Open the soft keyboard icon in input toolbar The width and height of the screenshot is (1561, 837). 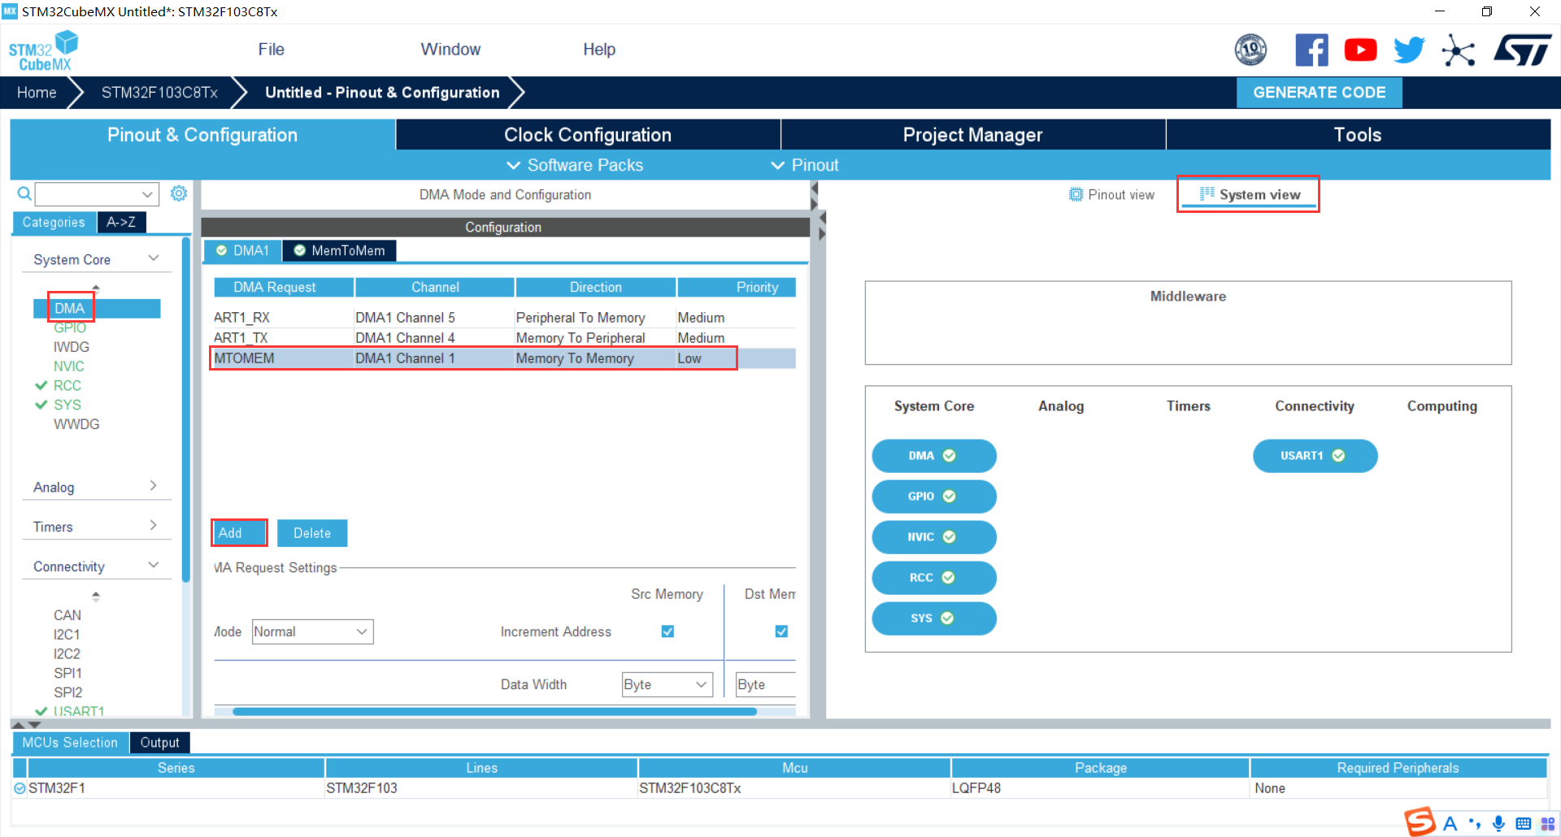click(1524, 823)
